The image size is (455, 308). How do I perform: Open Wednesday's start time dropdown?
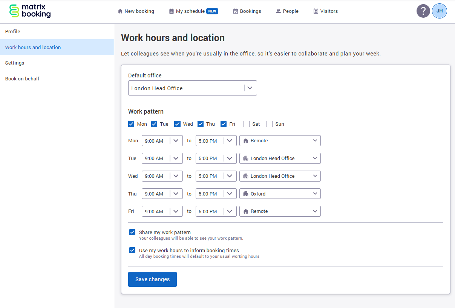pos(162,176)
